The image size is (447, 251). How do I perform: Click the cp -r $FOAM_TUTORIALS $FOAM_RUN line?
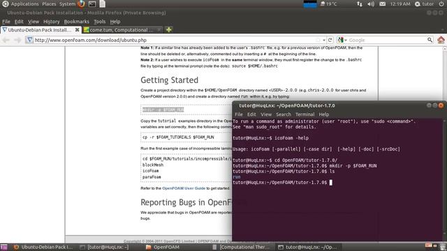(x=178, y=137)
